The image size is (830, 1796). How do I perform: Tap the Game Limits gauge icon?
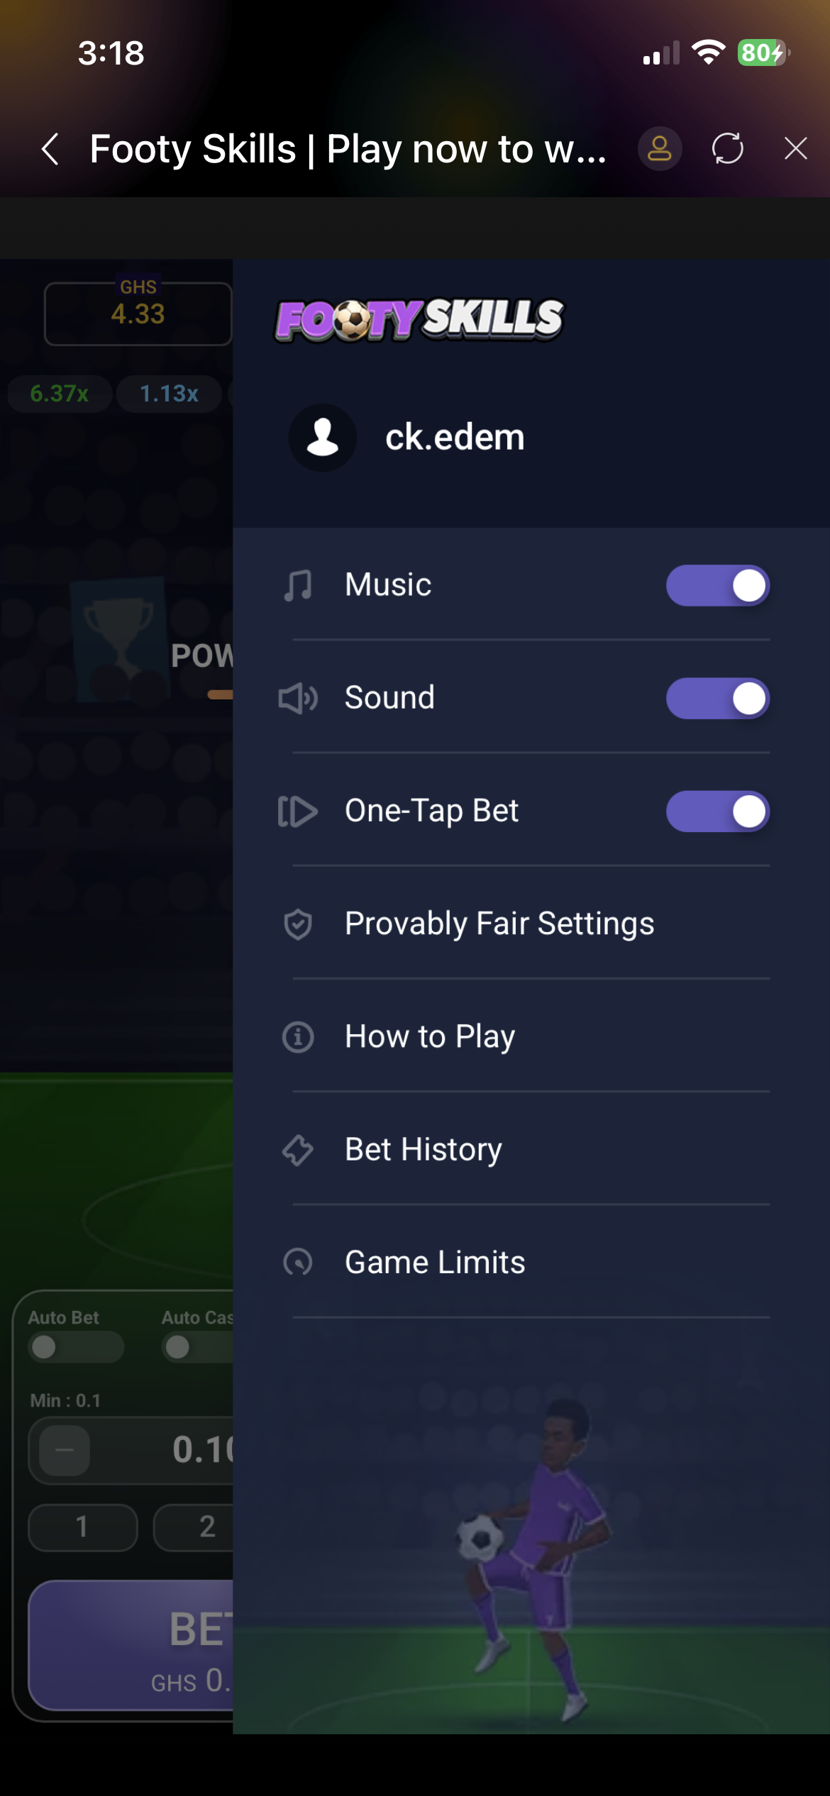(298, 1263)
